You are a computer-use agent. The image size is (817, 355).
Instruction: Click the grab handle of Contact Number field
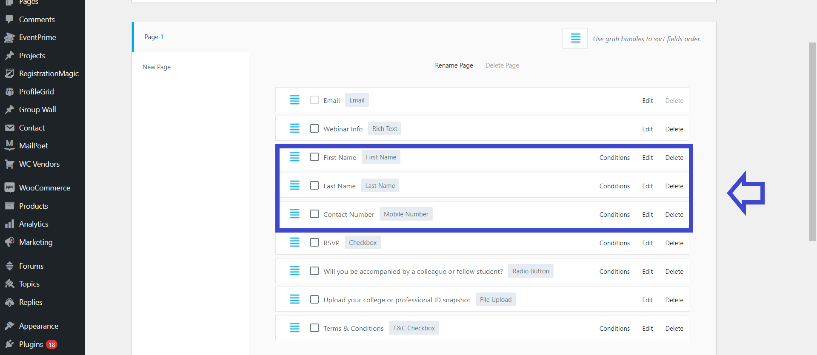coord(294,214)
